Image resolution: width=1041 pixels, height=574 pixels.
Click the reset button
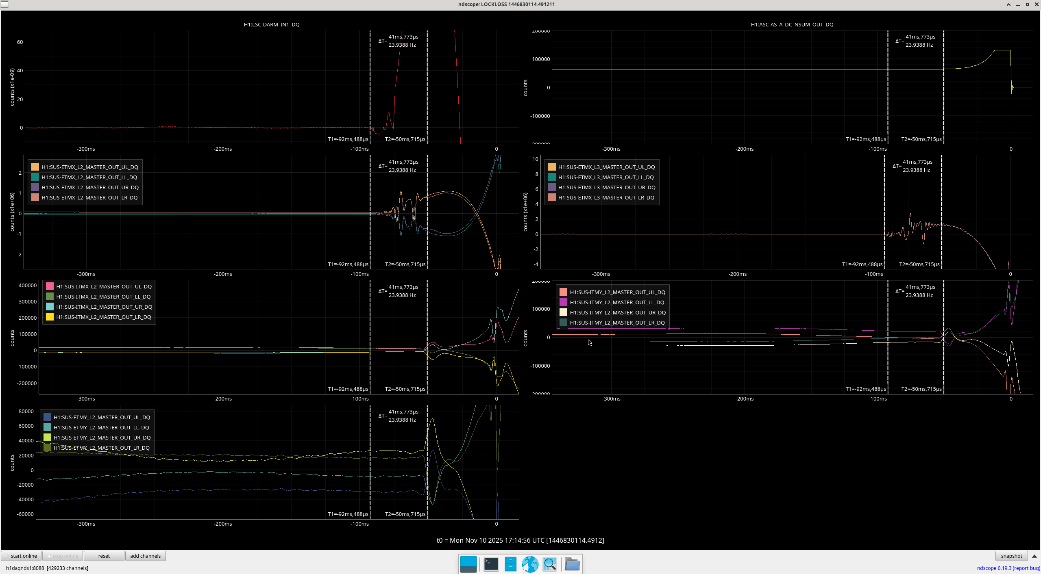pyautogui.click(x=104, y=556)
